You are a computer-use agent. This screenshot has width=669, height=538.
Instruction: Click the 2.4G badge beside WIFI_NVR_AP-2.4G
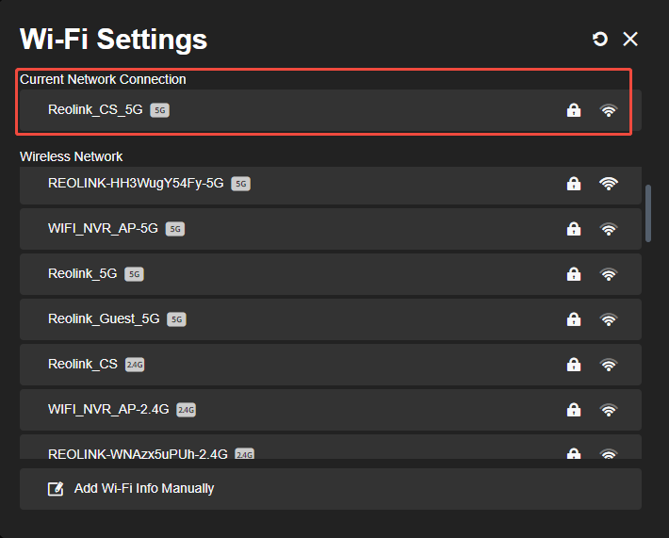186,410
